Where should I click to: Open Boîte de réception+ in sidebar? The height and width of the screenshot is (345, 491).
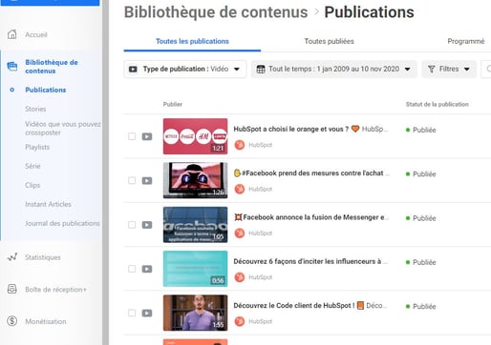55,290
